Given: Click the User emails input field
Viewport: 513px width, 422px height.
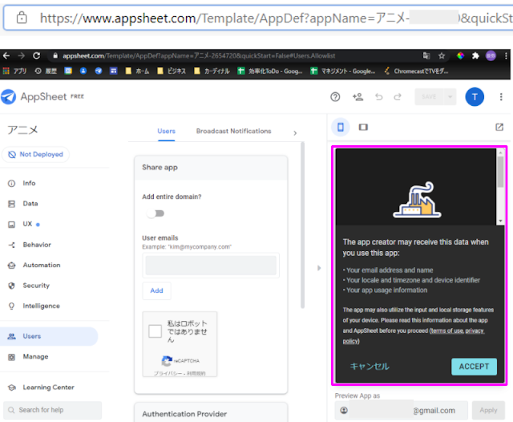Looking at the screenshot, I should point(211,266).
